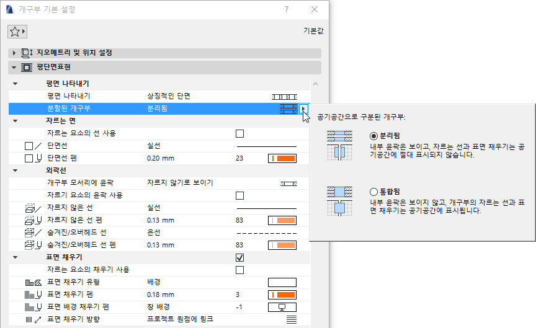Click the 자르지 않은 선 solid line preview
The image size is (536, 328).
[267, 208]
